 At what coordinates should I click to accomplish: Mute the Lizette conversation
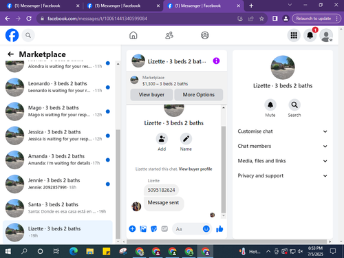point(270,105)
